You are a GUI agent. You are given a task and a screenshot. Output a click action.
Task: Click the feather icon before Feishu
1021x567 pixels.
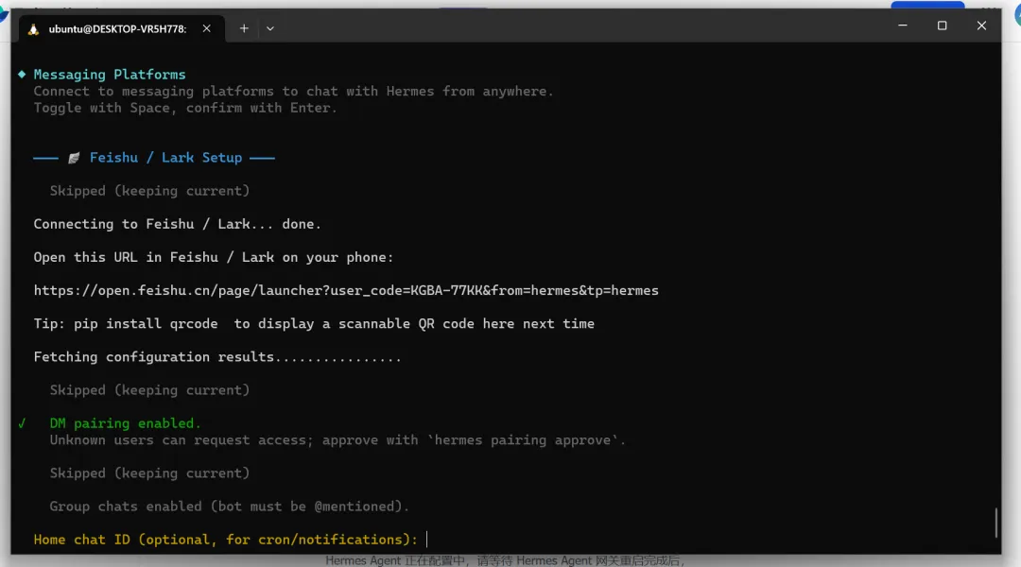(x=74, y=158)
